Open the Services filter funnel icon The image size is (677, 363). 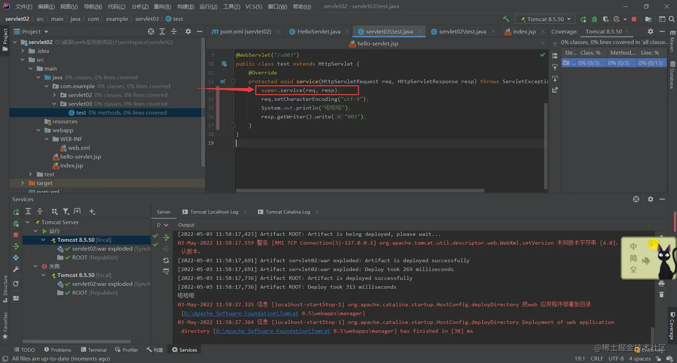pyautogui.click(x=66, y=212)
